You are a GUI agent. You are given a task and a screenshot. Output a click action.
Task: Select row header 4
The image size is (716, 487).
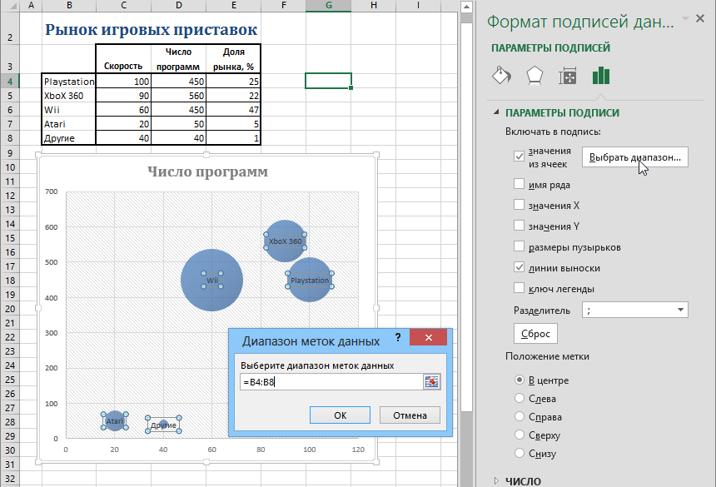click(10, 82)
